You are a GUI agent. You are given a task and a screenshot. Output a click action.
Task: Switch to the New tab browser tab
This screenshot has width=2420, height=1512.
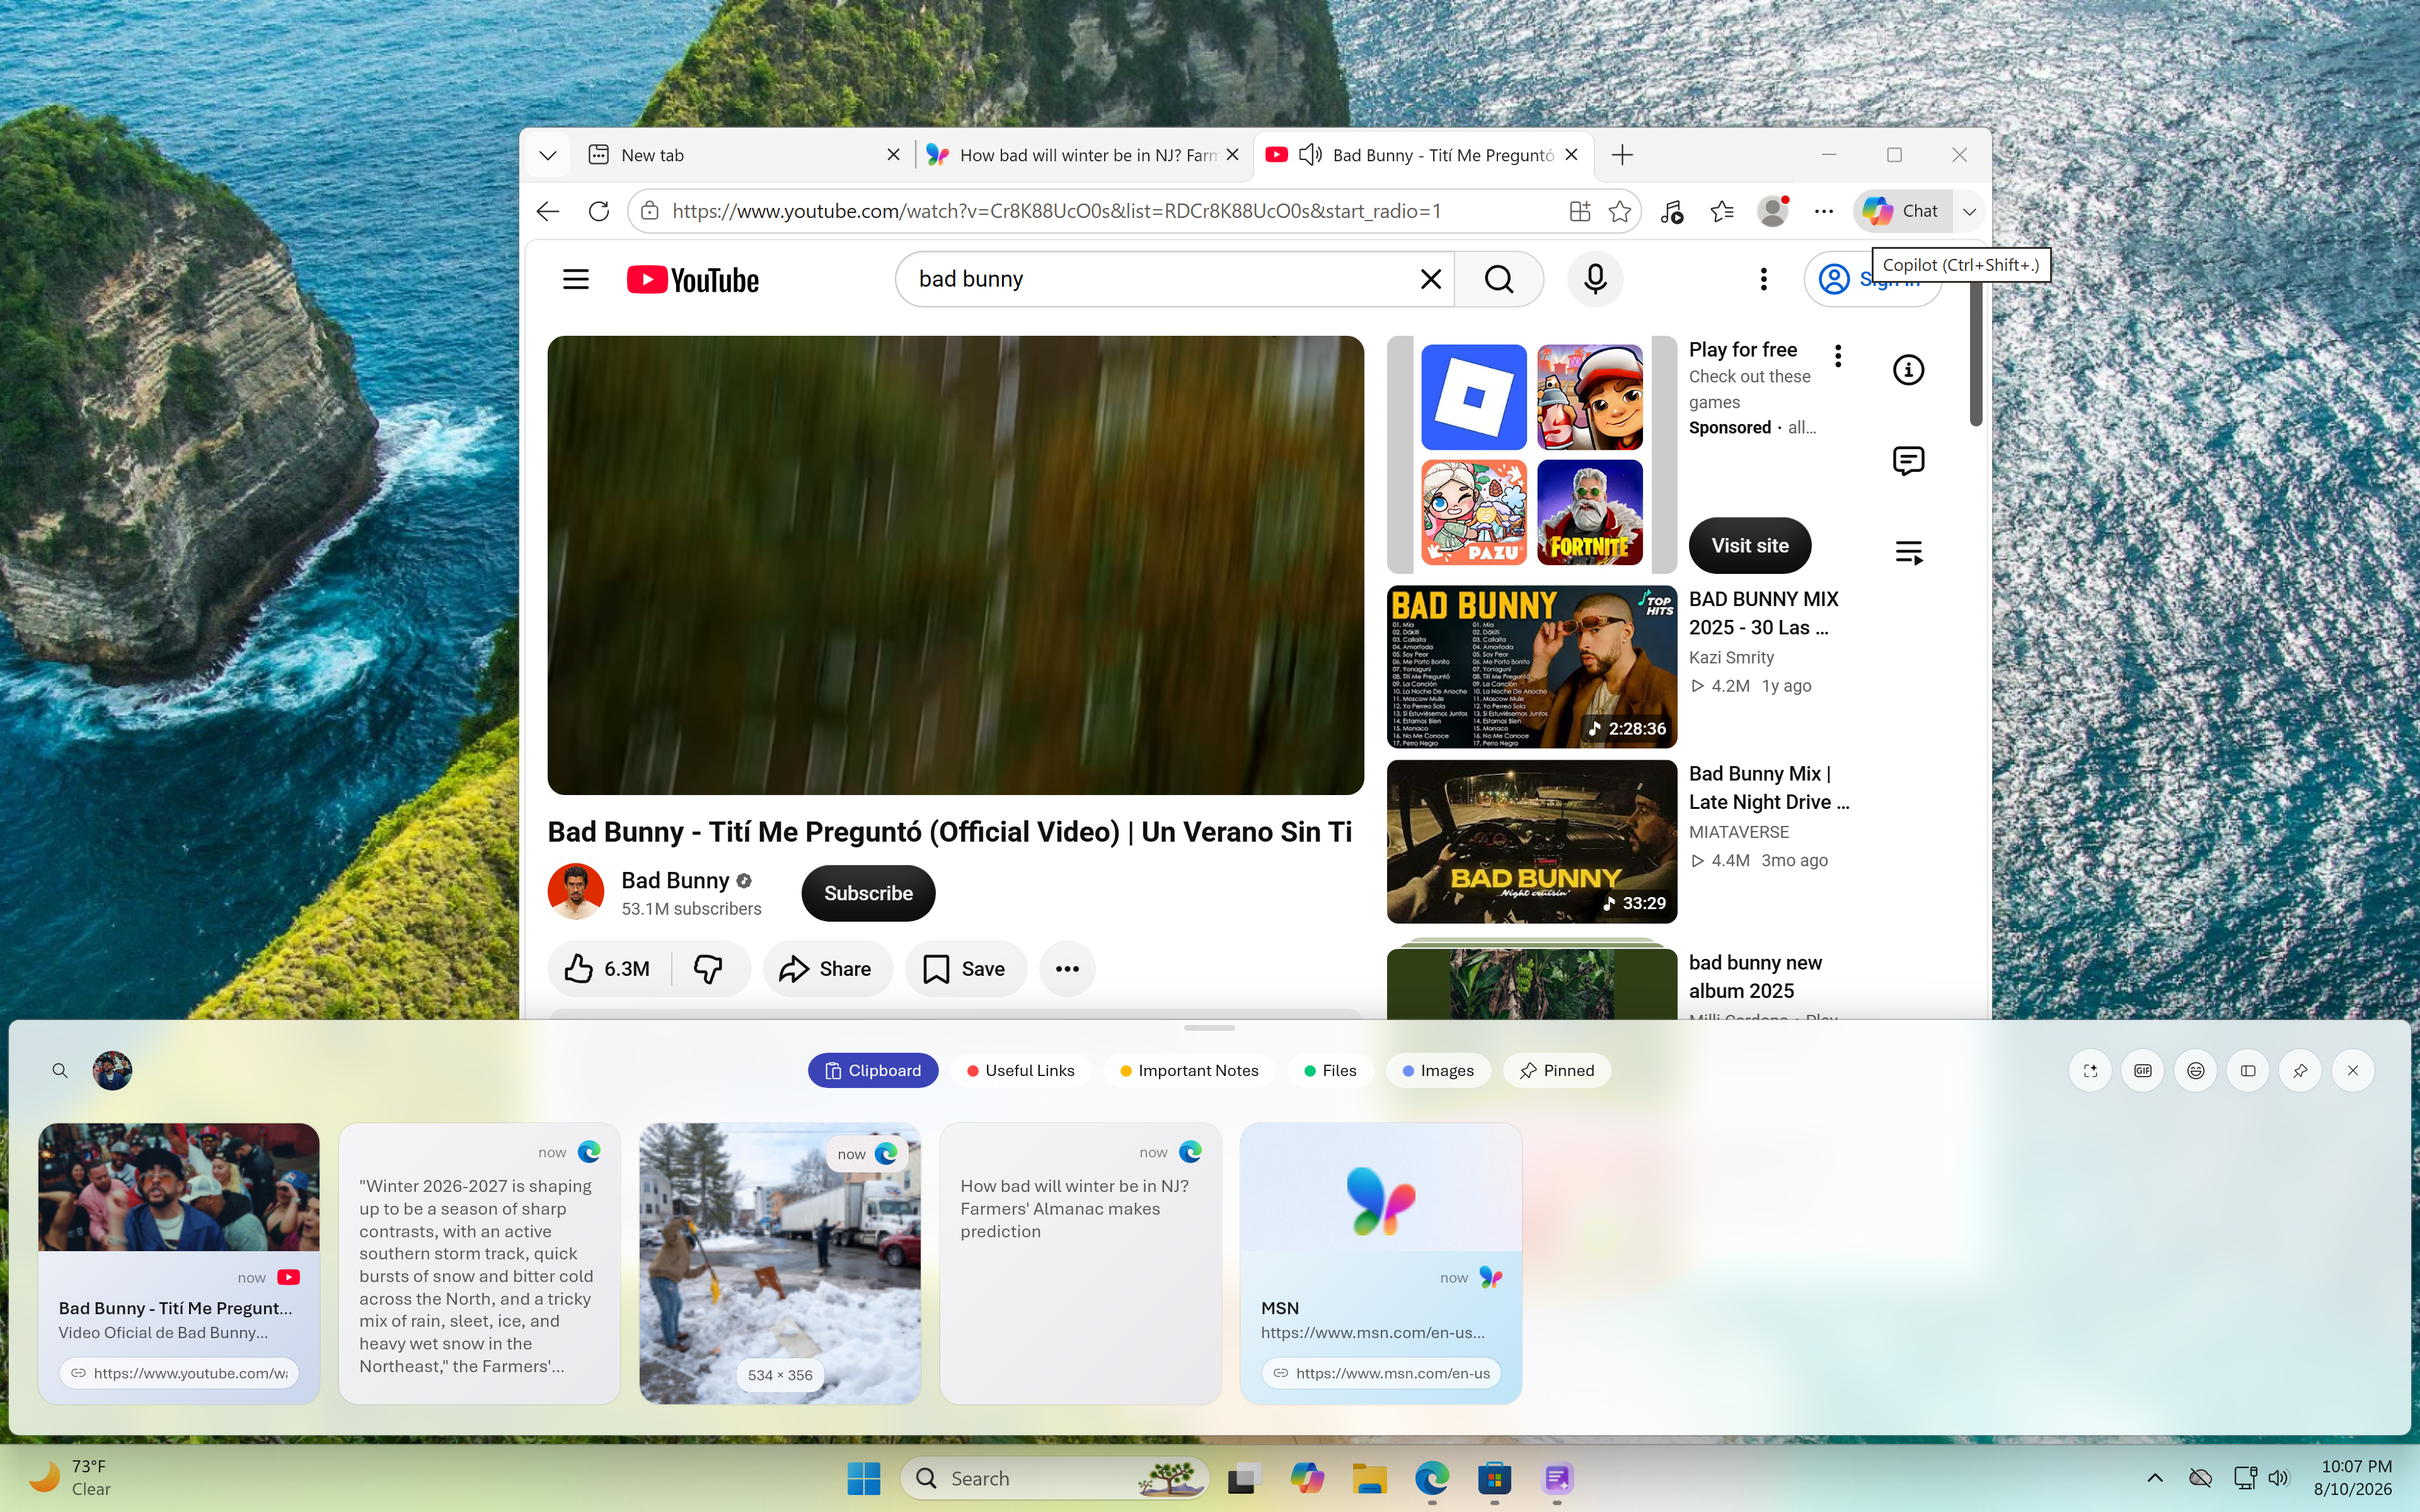(x=744, y=155)
